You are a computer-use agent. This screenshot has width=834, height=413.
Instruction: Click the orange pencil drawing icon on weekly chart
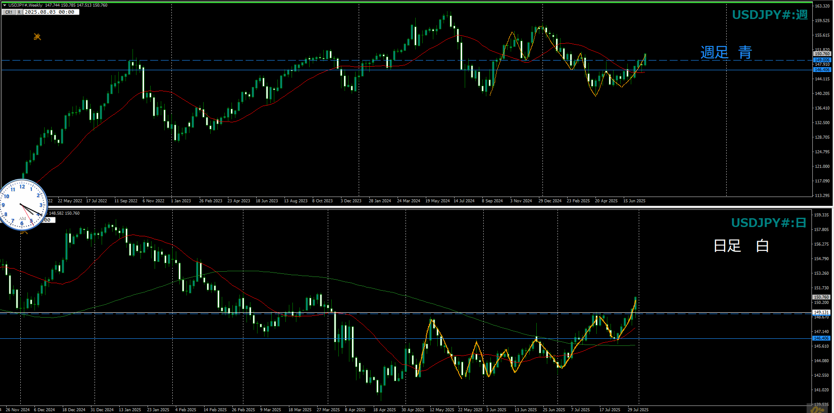click(x=37, y=37)
